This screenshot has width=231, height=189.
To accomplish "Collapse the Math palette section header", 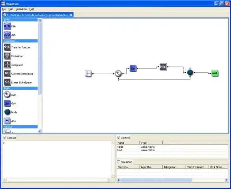I will 20,88.
